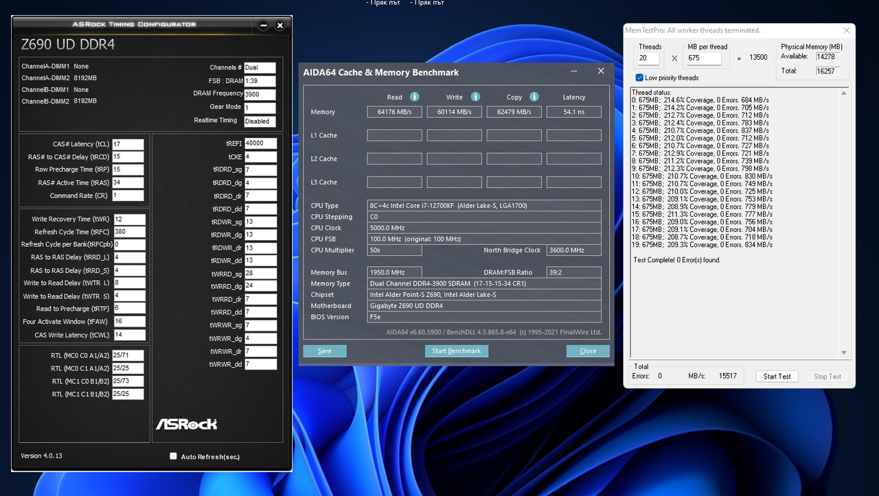
Task: Click the tRDWR_sg value field
Action: coord(260,222)
